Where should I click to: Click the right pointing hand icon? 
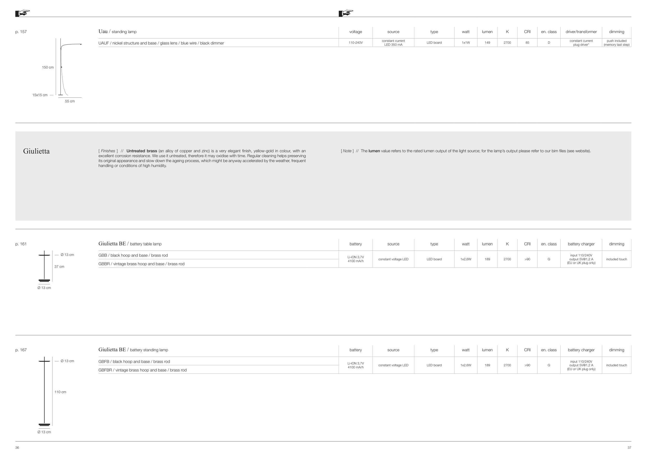click(346, 13)
